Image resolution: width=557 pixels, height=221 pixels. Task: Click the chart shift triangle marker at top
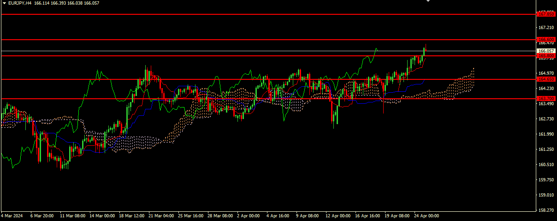428,1
